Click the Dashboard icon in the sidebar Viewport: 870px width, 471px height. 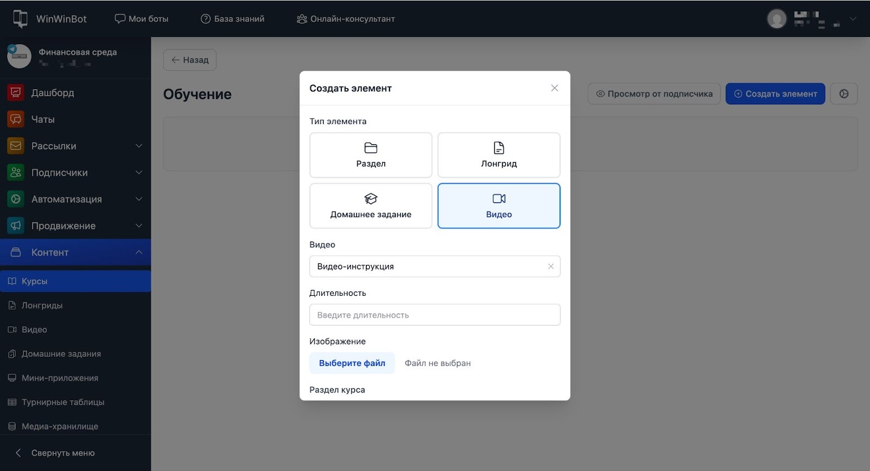pyautogui.click(x=16, y=93)
